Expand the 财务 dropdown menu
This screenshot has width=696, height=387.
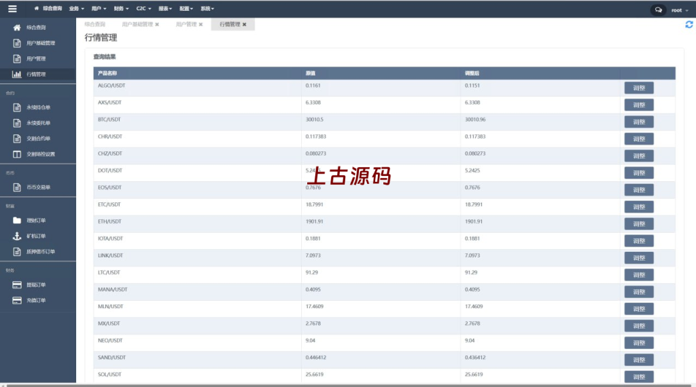121,8
